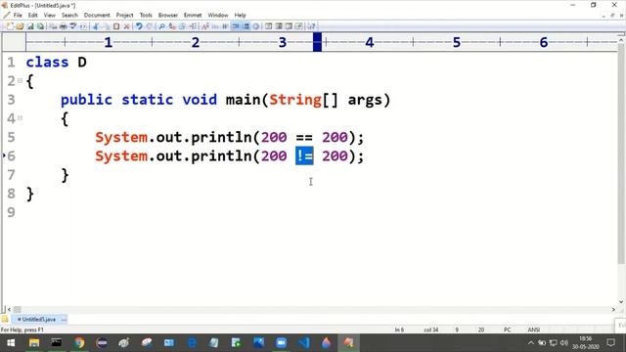Viewport: 626px width, 352px height.
Task: Click the word 'String' on line 3
Action: tap(295, 100)
